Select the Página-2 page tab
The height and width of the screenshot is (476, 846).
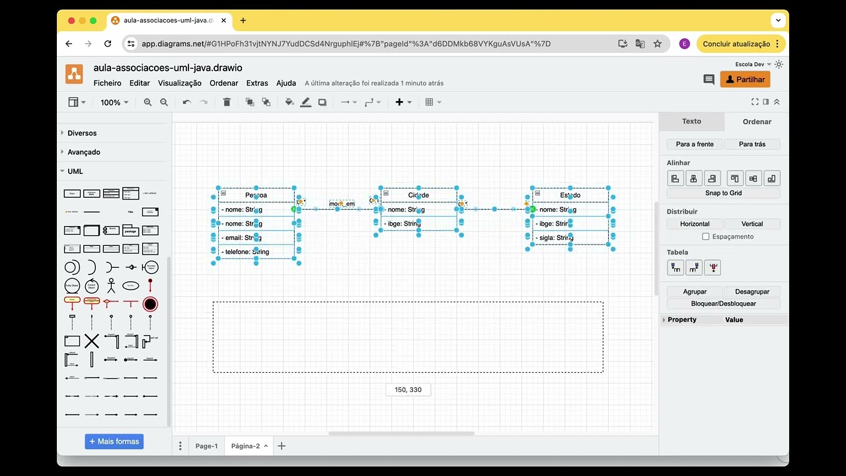249,446
